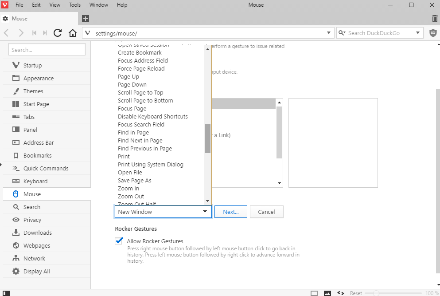Choose Force Page Reload command
This screenshot has width=440, height=296.
[160, 69]
